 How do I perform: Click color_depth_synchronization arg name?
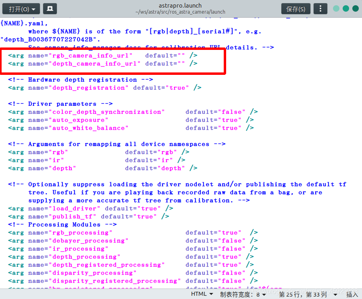point(106,112)
